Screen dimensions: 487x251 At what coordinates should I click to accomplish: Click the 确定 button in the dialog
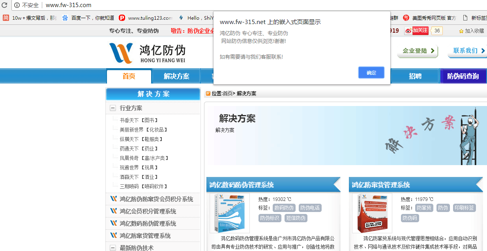371,73
